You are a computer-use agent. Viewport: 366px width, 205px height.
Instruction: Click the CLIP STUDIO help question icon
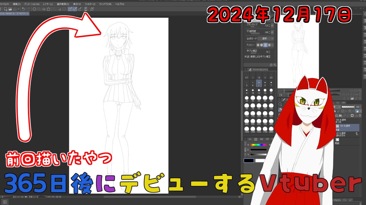(x=92, y=9)
